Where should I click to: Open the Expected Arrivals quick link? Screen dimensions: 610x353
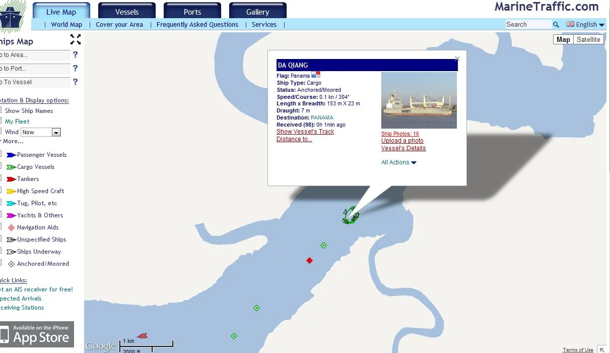click(x=21, y=299)
